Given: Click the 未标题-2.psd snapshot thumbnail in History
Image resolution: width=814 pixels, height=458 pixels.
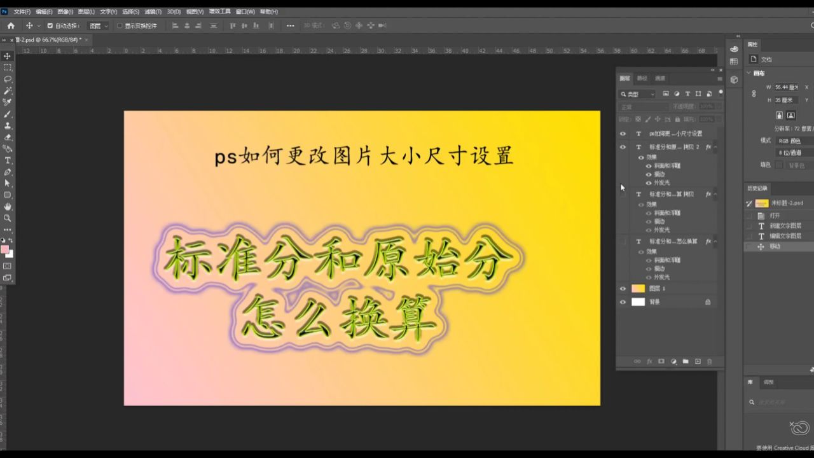Looking at the screenshot, I should 761,202.
